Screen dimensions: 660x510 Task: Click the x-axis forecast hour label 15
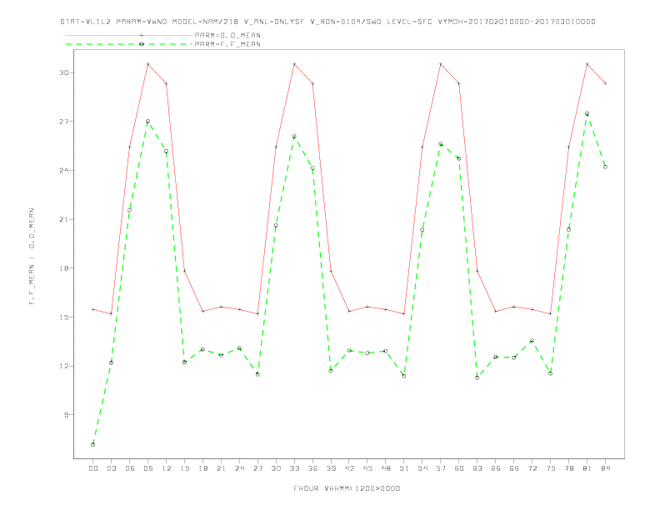[x=184, y=468]
